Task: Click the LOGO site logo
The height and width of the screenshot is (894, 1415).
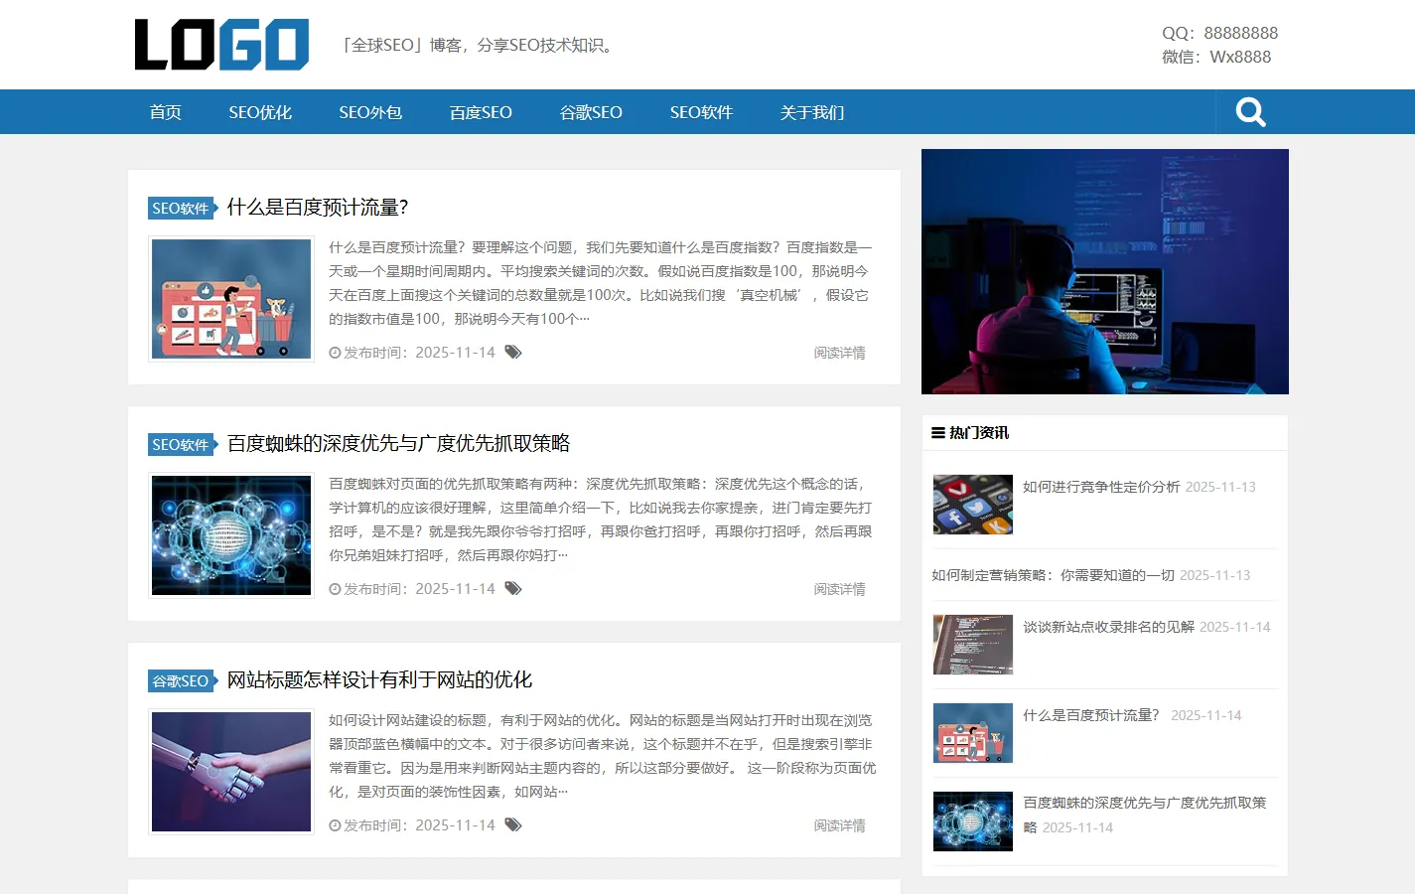Action: point(221,45)
